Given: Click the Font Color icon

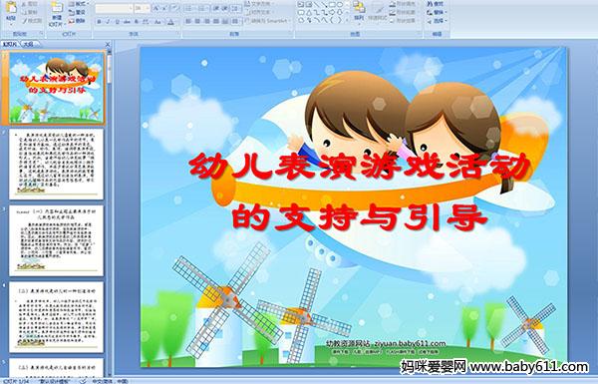Looking at the screenshot, I should click(171, 22).
